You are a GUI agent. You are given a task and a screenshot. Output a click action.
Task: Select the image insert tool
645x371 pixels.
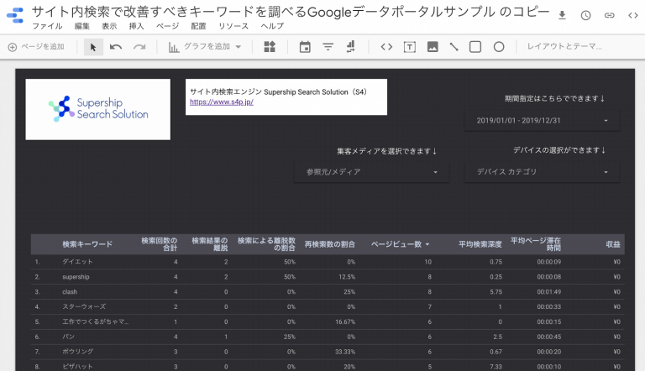pyautogui.click(x=433, y=47)
